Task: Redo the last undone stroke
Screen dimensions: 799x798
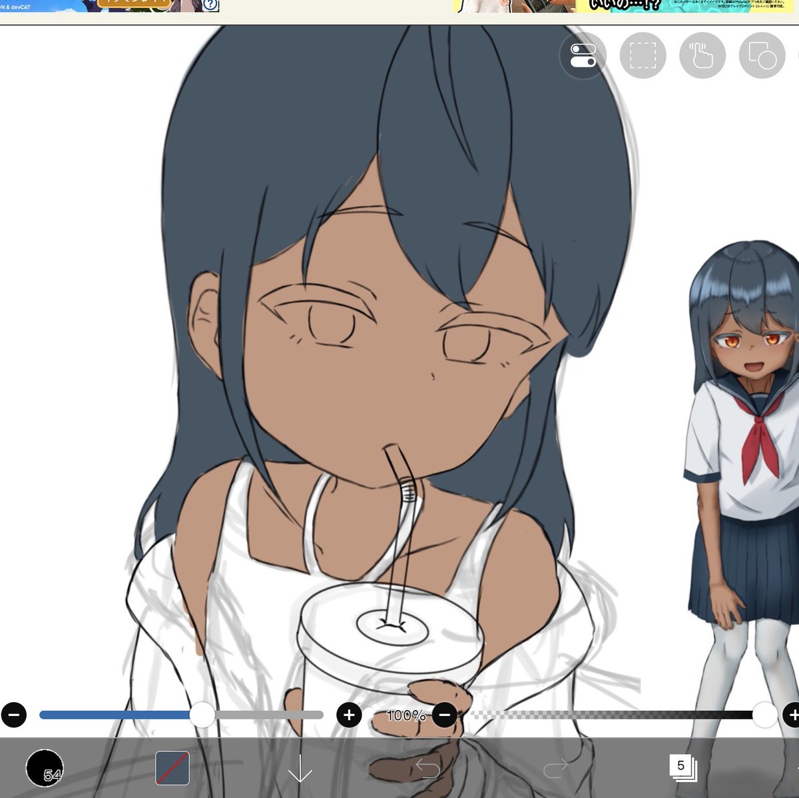Action: point(555,769)
